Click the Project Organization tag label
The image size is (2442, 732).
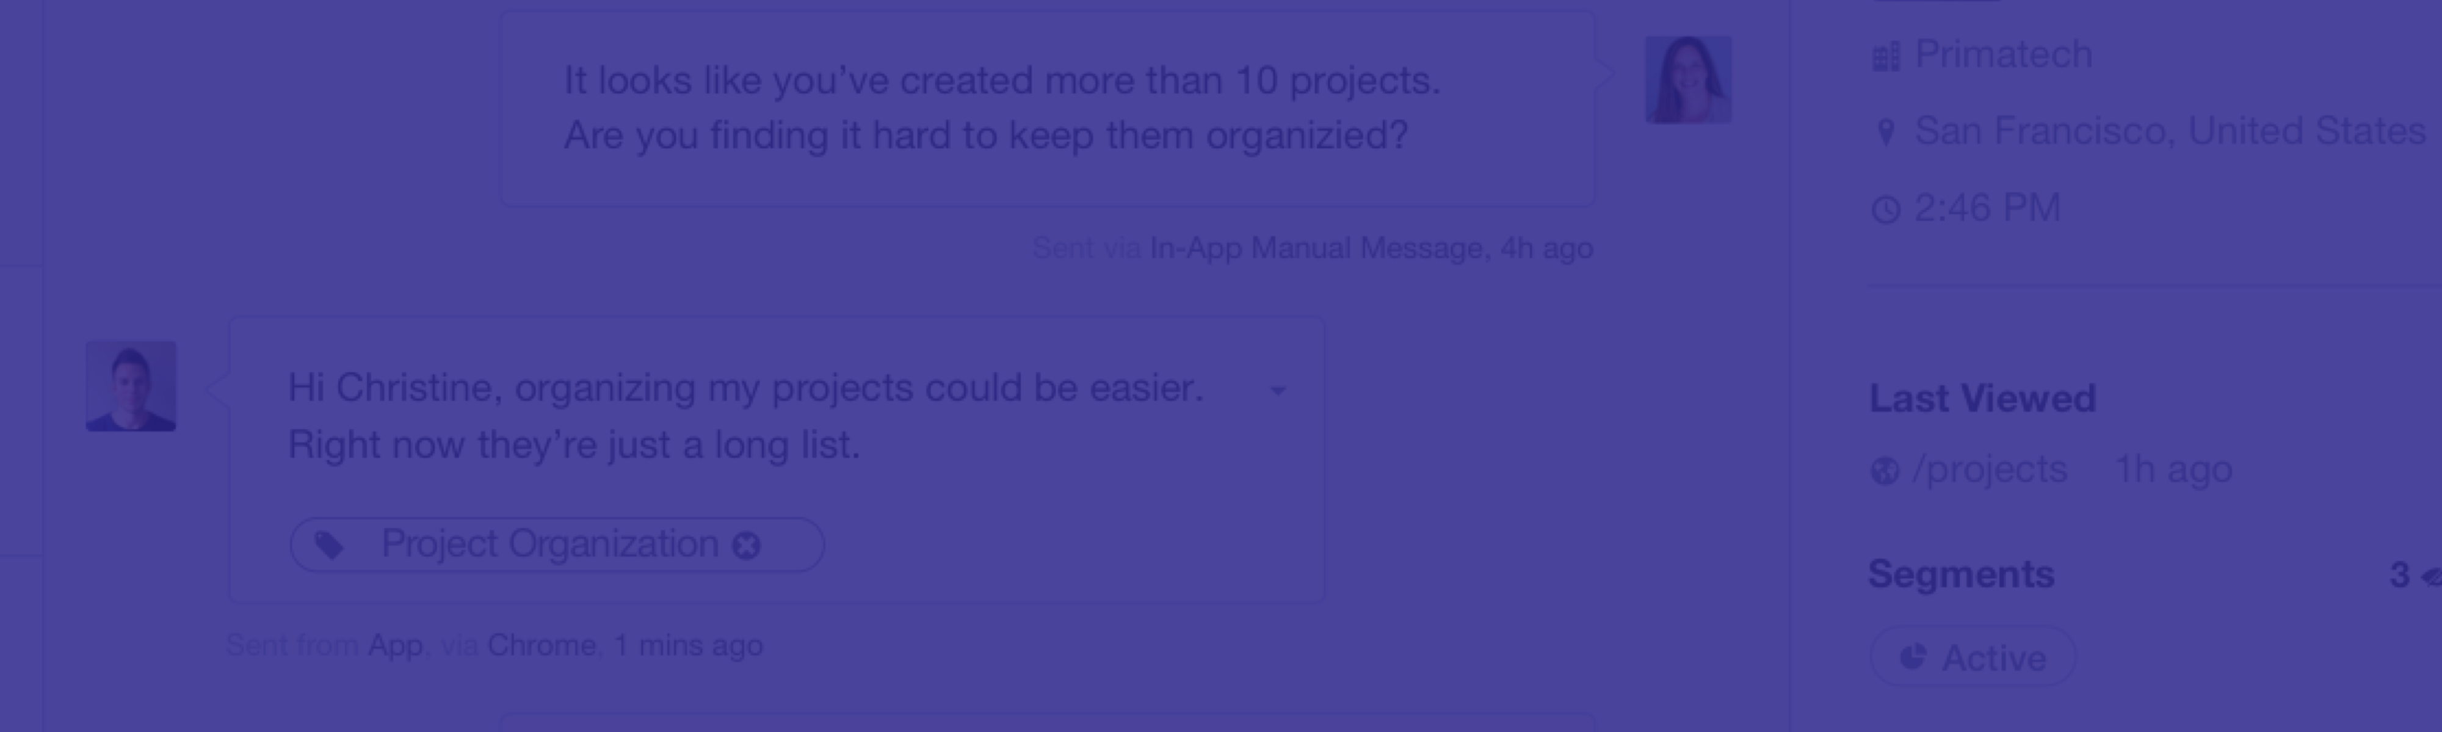point(550,544)
